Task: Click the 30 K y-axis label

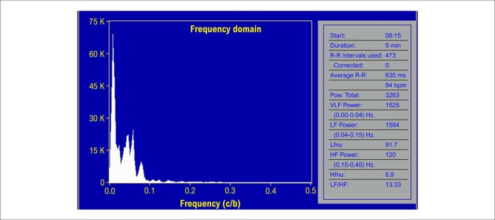Action: [98, 119]
